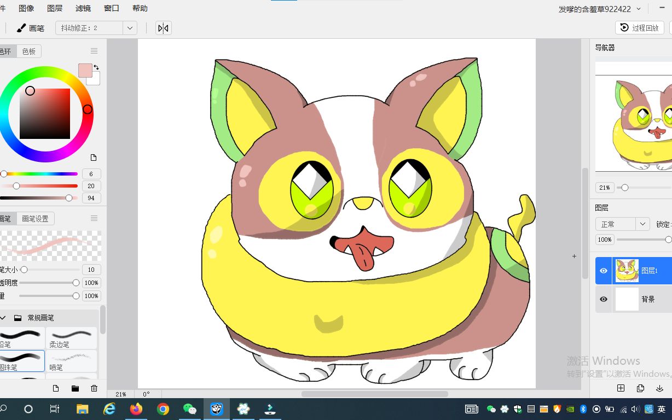The width and height of the screenshot is (672, 420).
Task: Hide 图层1 layer using eye icon
Action: 604,271
